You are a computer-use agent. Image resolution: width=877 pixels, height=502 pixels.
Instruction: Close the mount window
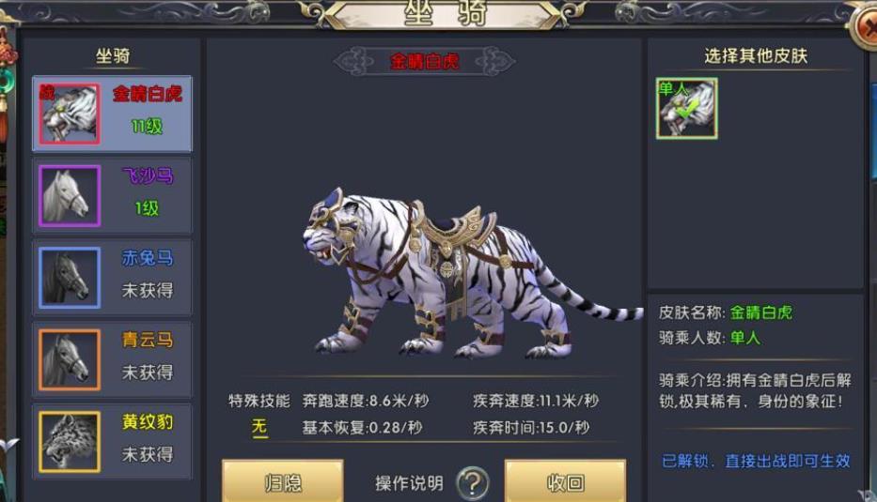tap(867, 24)
